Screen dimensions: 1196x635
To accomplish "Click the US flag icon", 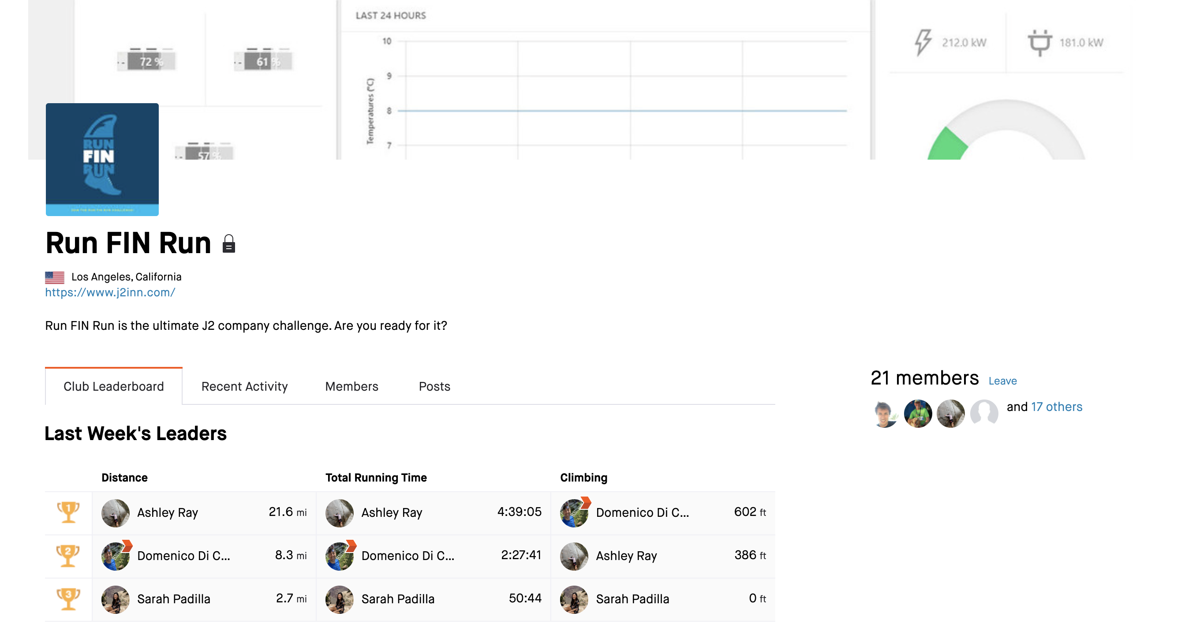I will point(54,277).
